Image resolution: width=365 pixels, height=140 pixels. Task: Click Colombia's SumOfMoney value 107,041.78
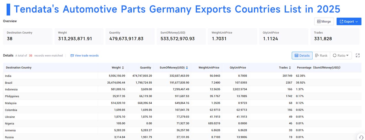179,110
